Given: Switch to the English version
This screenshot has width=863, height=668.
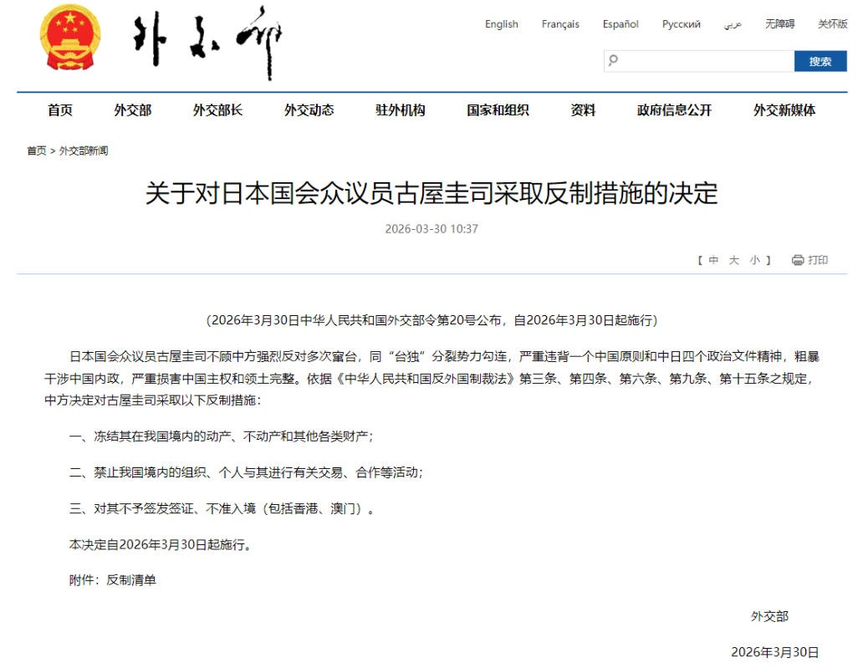Looking at the screenshot, I should (x=501, y=24).
